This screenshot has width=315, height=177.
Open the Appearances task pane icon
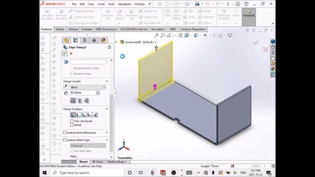click(x=273, y=69)
